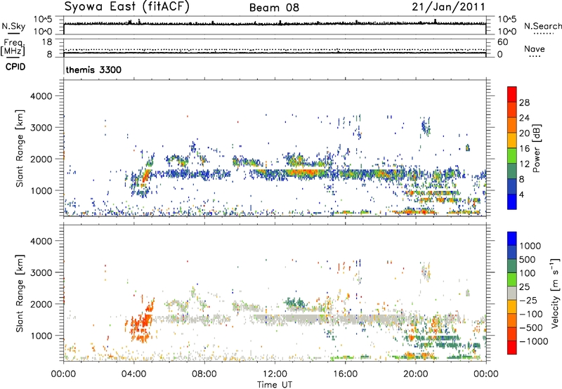The image size is (562, 389).
Task: Click the velocity panel 'Slant Range [km]' label
Action: click(20, 293)
